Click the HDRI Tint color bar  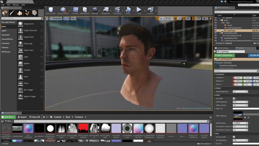click(246, 108)
